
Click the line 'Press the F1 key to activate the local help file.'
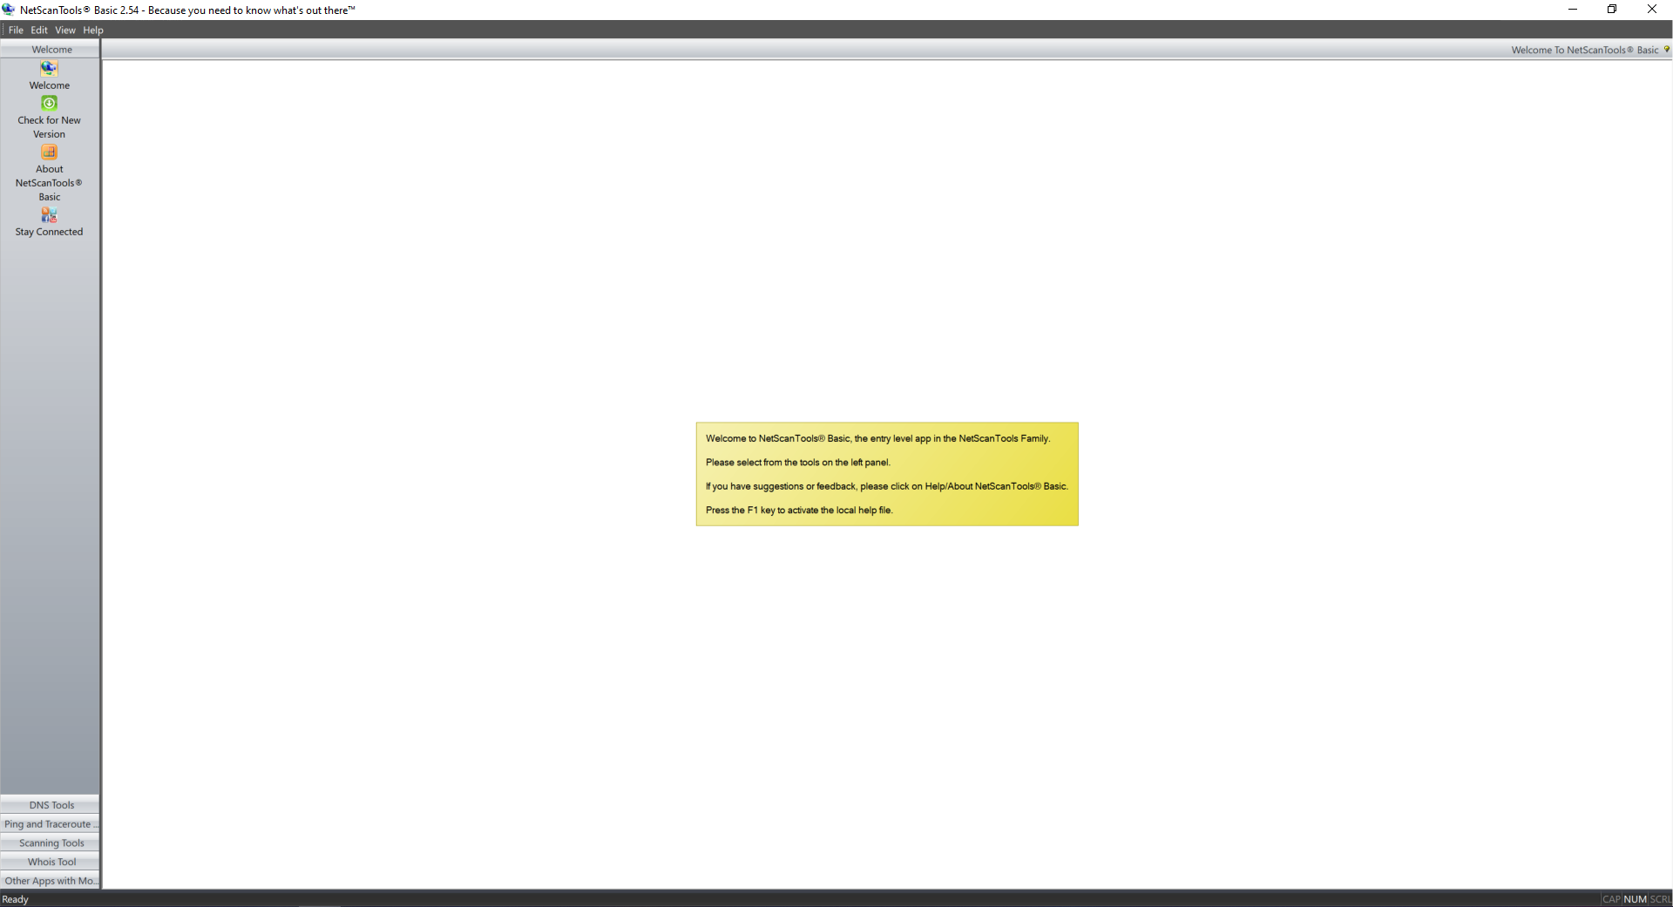(x=799, y=511)
